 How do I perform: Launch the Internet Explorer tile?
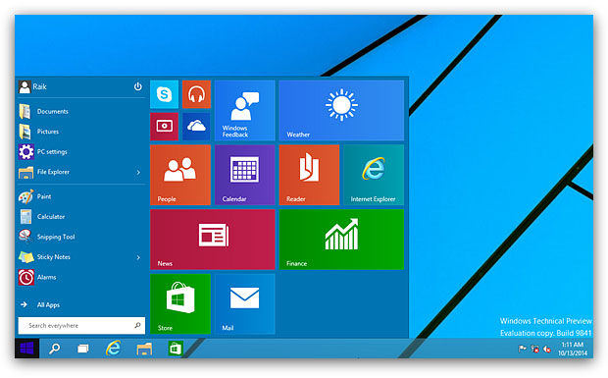374,175
